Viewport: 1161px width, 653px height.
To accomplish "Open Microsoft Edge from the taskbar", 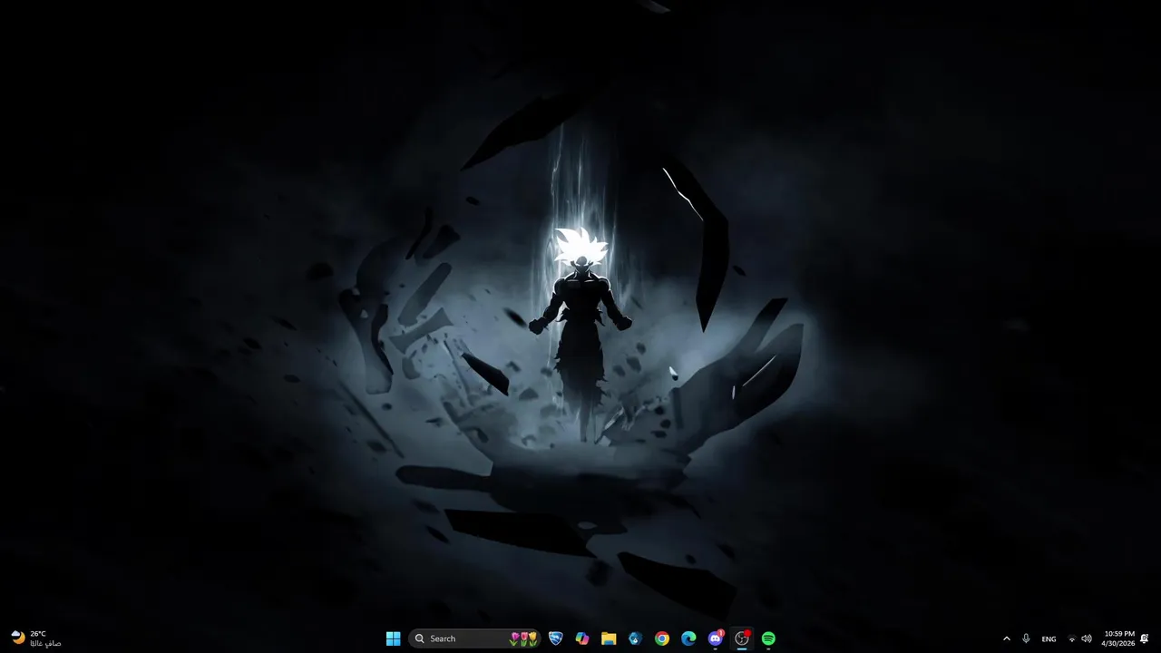I will 688,638.
